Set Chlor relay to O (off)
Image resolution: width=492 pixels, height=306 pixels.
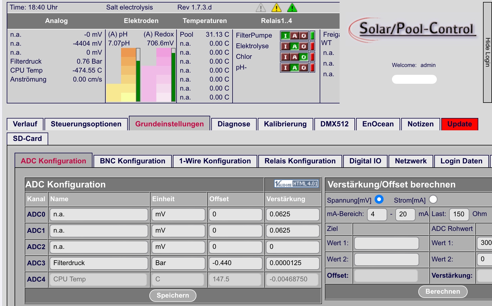tap(304, 57)
